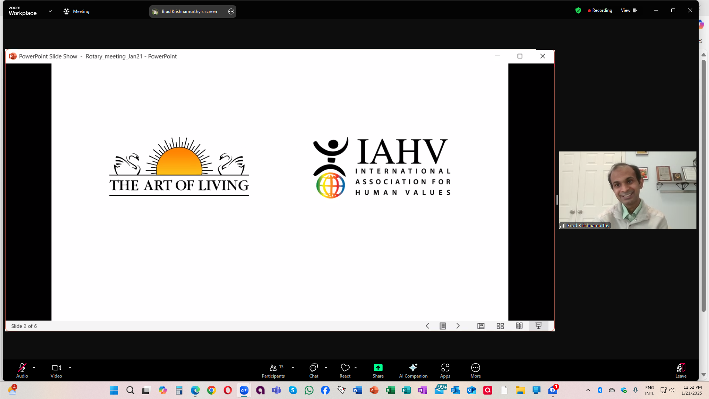This screenshot has width=709, height=399.
Task: Switch to Slide Sorter view icon
Action: (x=500, y=326)
